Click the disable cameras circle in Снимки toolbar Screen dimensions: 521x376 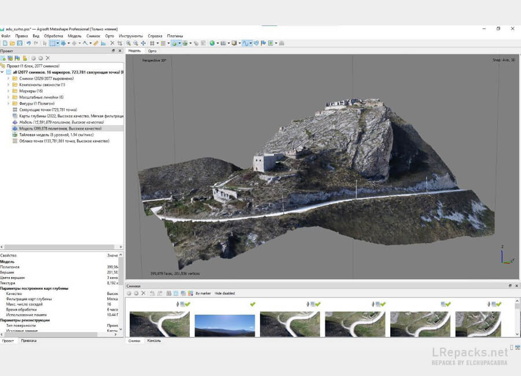pyautogui.click(x=136, y=293)
